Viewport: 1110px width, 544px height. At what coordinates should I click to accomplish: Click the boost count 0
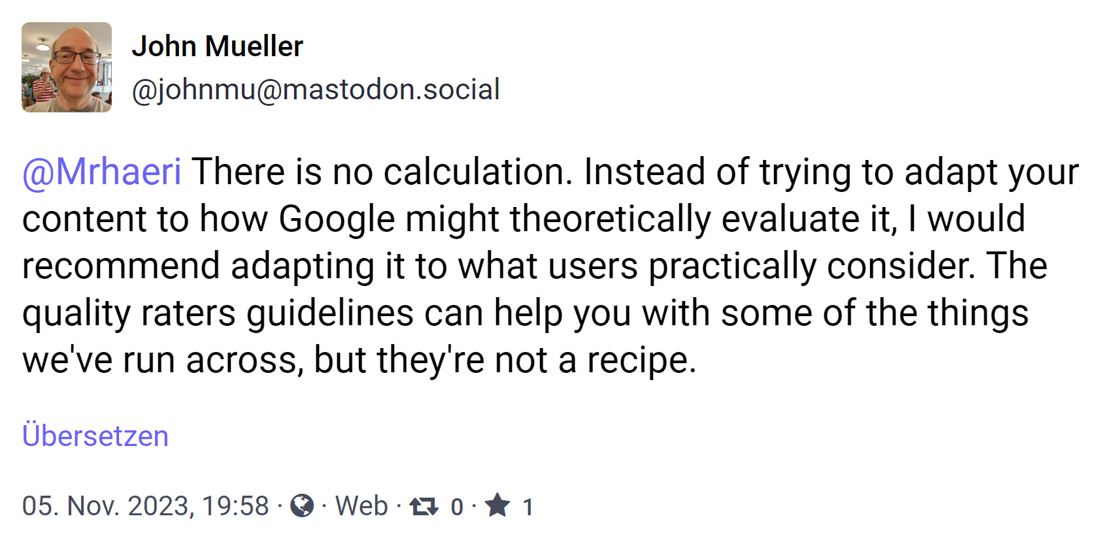tap(457, 507)
